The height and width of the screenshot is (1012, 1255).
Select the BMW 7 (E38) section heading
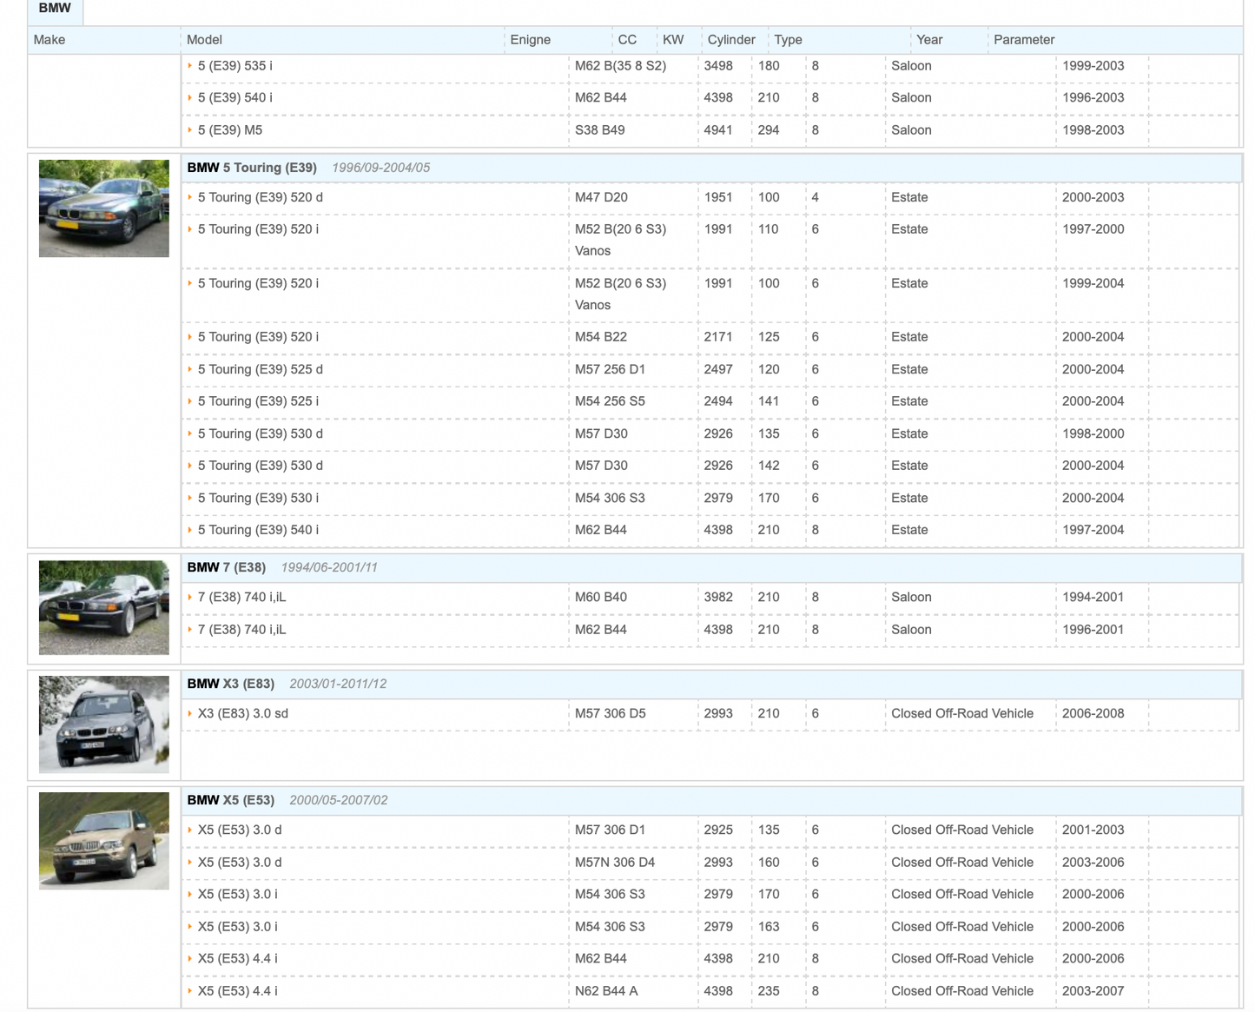(227, 567)
